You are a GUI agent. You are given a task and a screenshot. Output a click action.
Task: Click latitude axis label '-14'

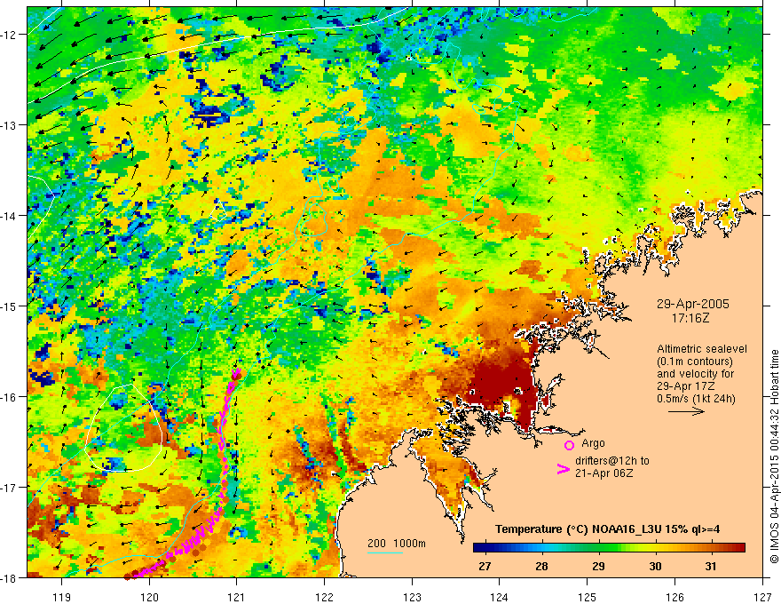(x=9, y=216)
